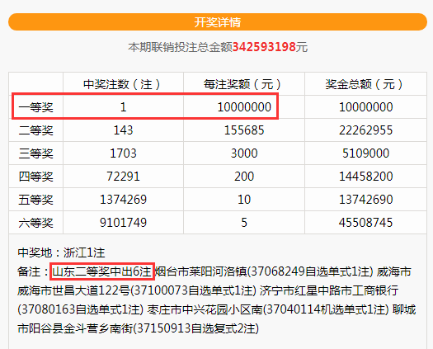The width and height of the screenshot is (433, 349).
Task: Click second prize winning count 143
Action: tap(123, 130)
